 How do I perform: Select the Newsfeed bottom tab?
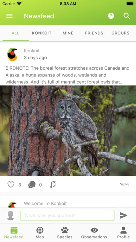pyautogui.click(x=14, y=233)
